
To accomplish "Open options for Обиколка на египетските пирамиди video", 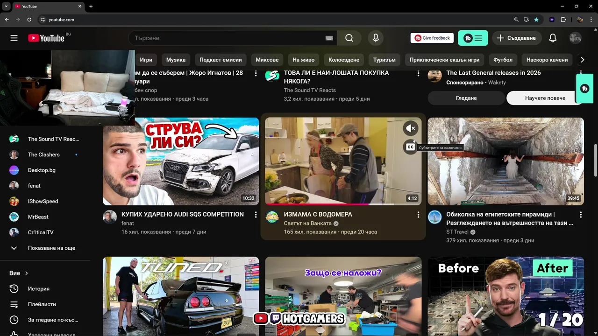I will [581, 215].
